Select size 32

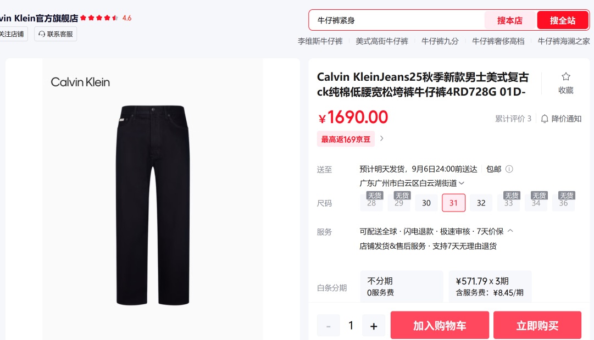coord(481,203)
